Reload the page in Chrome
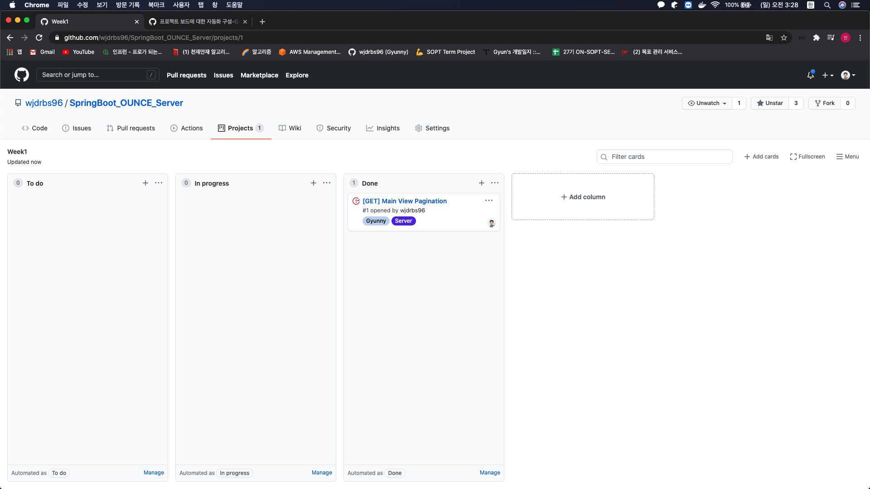This screenshot has height=489, width=870. click(x=39, y=38)
